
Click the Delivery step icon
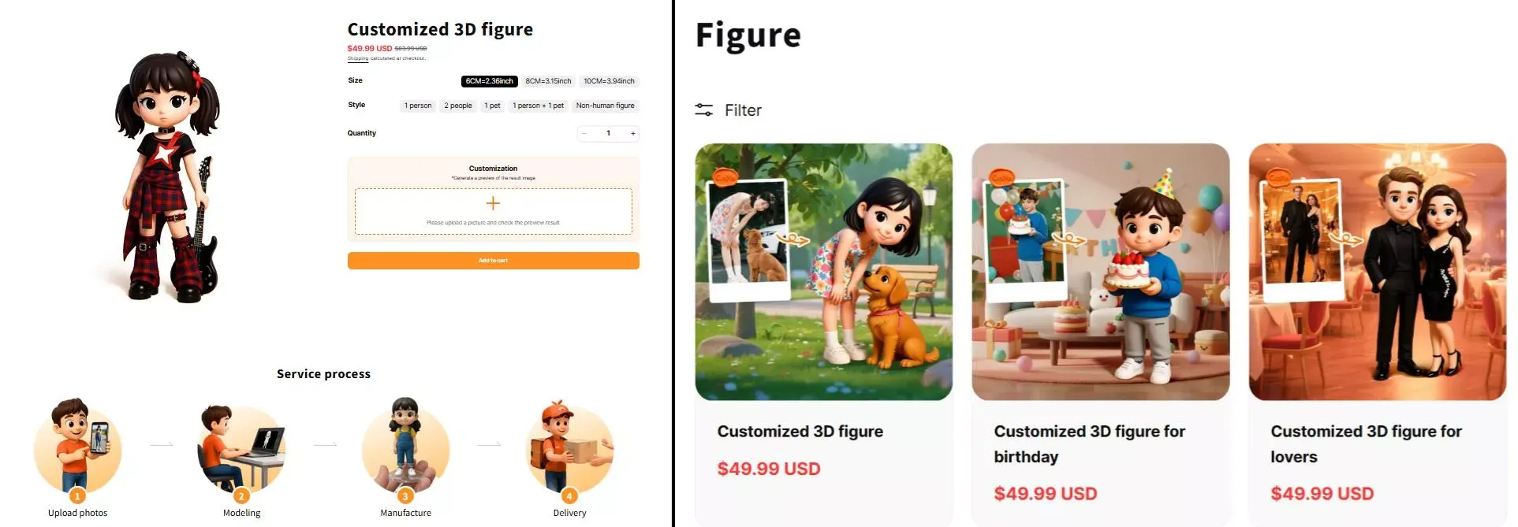(x=569, y=447)
